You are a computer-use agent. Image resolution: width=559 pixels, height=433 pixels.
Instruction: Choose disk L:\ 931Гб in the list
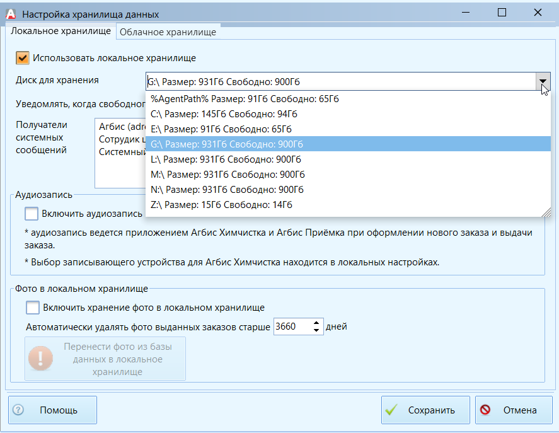click(348, 159)
